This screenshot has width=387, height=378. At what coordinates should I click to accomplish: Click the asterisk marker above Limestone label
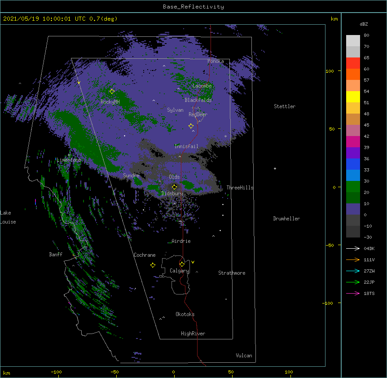tap(69, 155)
